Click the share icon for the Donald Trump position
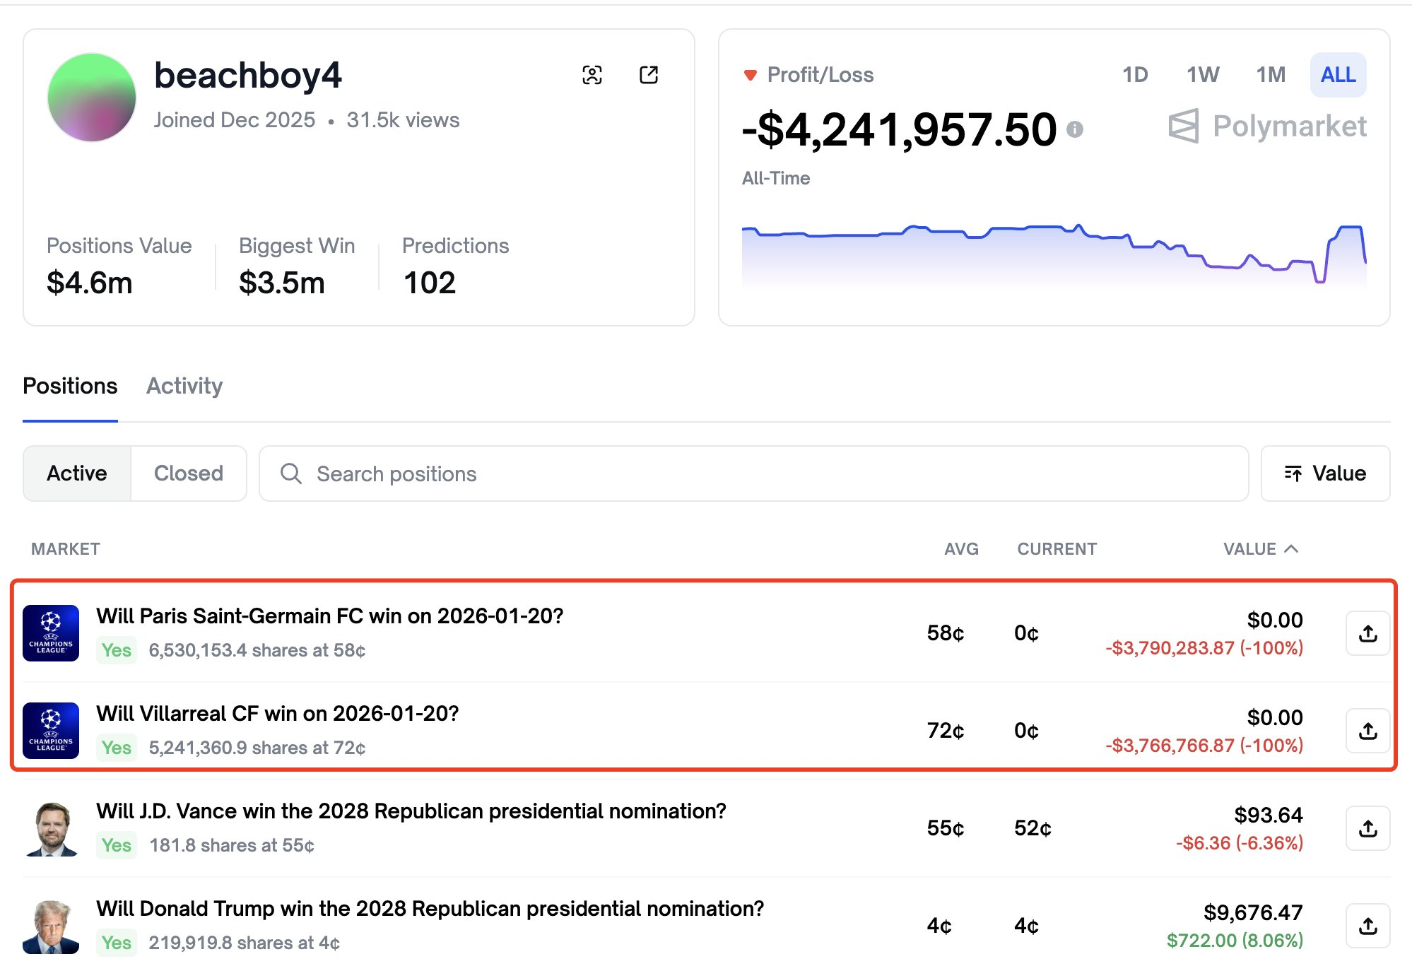 tap(1367, 926)
